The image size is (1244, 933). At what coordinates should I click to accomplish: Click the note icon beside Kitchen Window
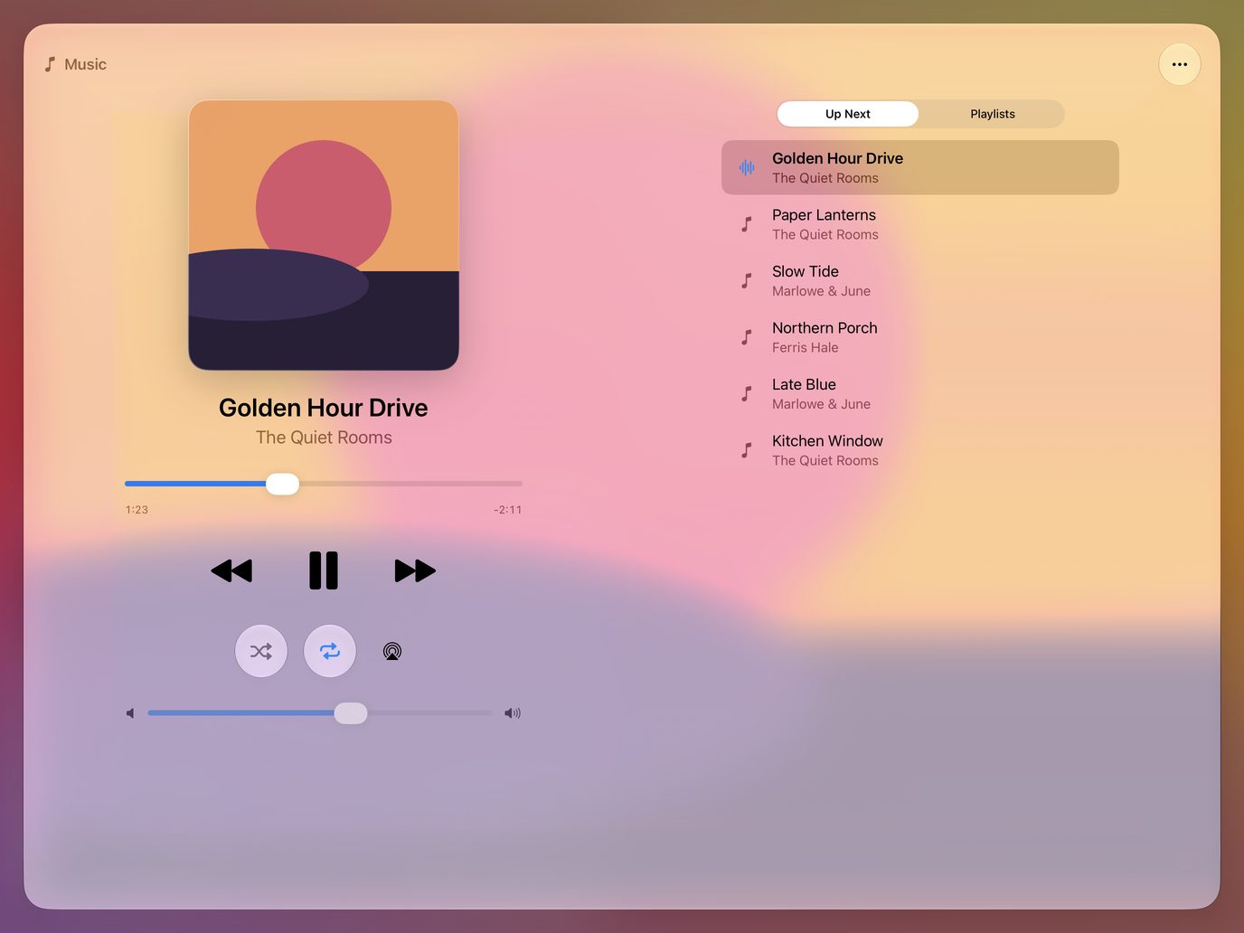(747, 450)
